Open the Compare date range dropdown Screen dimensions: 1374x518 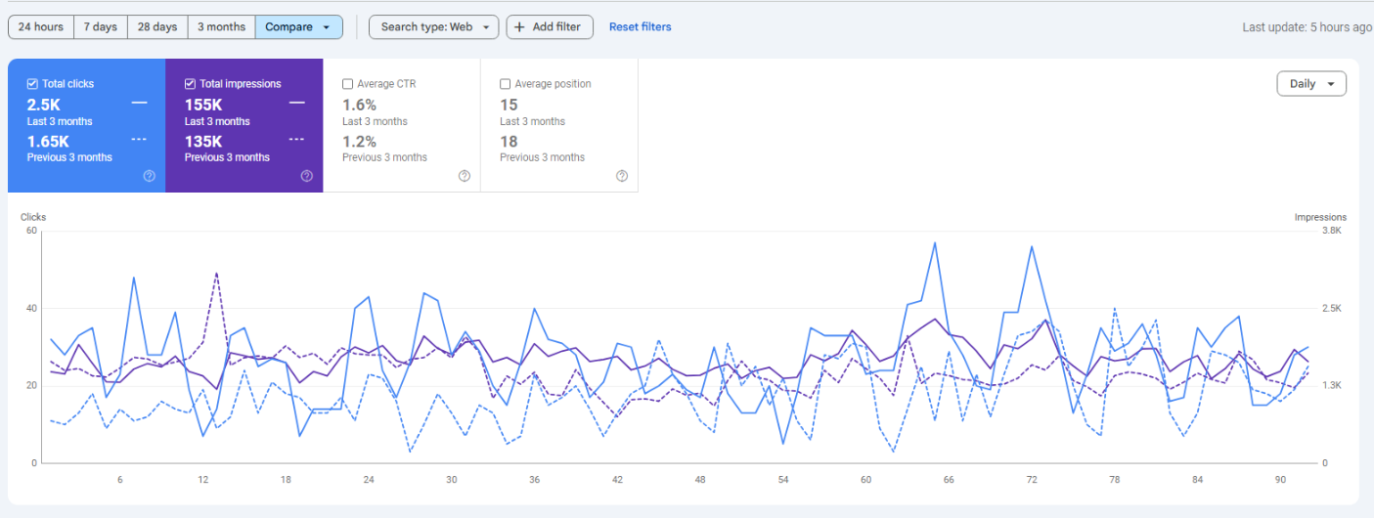(x=298, y=27)
